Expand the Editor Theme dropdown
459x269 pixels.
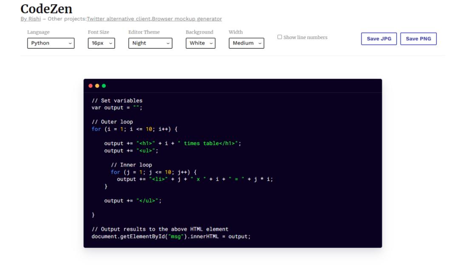click(x=150, y=43)
